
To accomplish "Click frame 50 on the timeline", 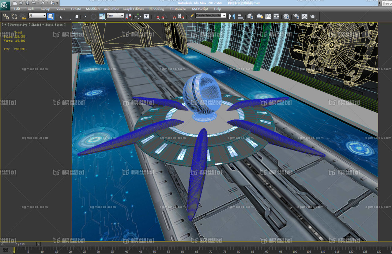I will tap(155, 251).
